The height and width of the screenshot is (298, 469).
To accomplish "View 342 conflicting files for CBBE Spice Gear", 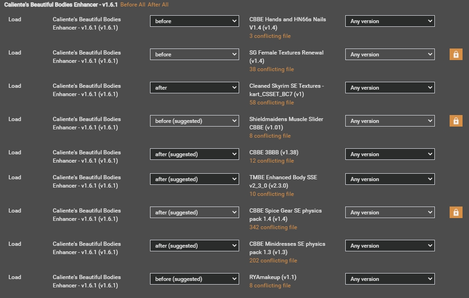I will [x=273, y=227].
